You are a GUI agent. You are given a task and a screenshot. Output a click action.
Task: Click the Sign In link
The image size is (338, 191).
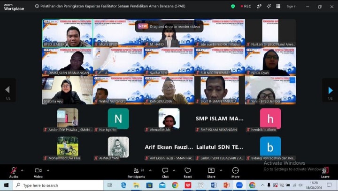pyautogui.click(x=292, y=7)
